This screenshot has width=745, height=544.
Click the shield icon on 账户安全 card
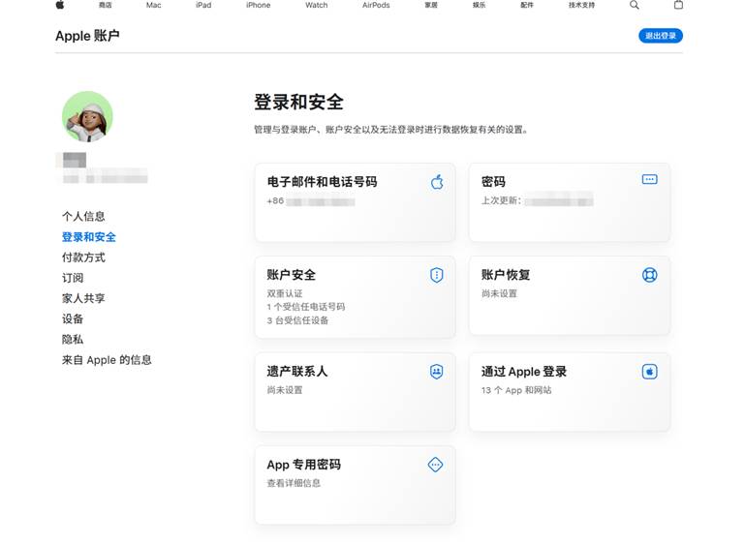pyautogui.click(x=437, y=275)
